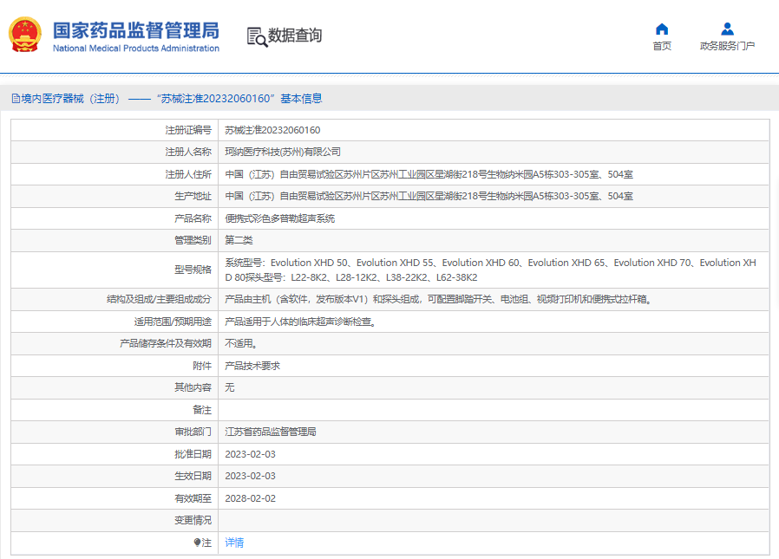Click the 注册证编号 label
779x559 pixels.
coord(188,130)
